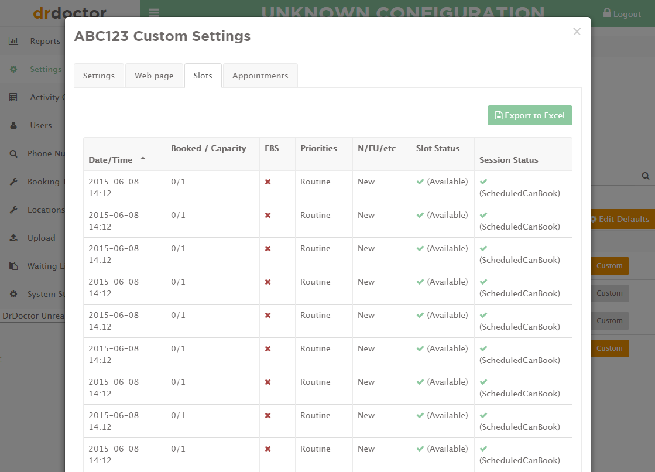Close the ABC123 Custom Settings dialog
The width and height of the screenshot is (655, 472).
click(577, 32)
